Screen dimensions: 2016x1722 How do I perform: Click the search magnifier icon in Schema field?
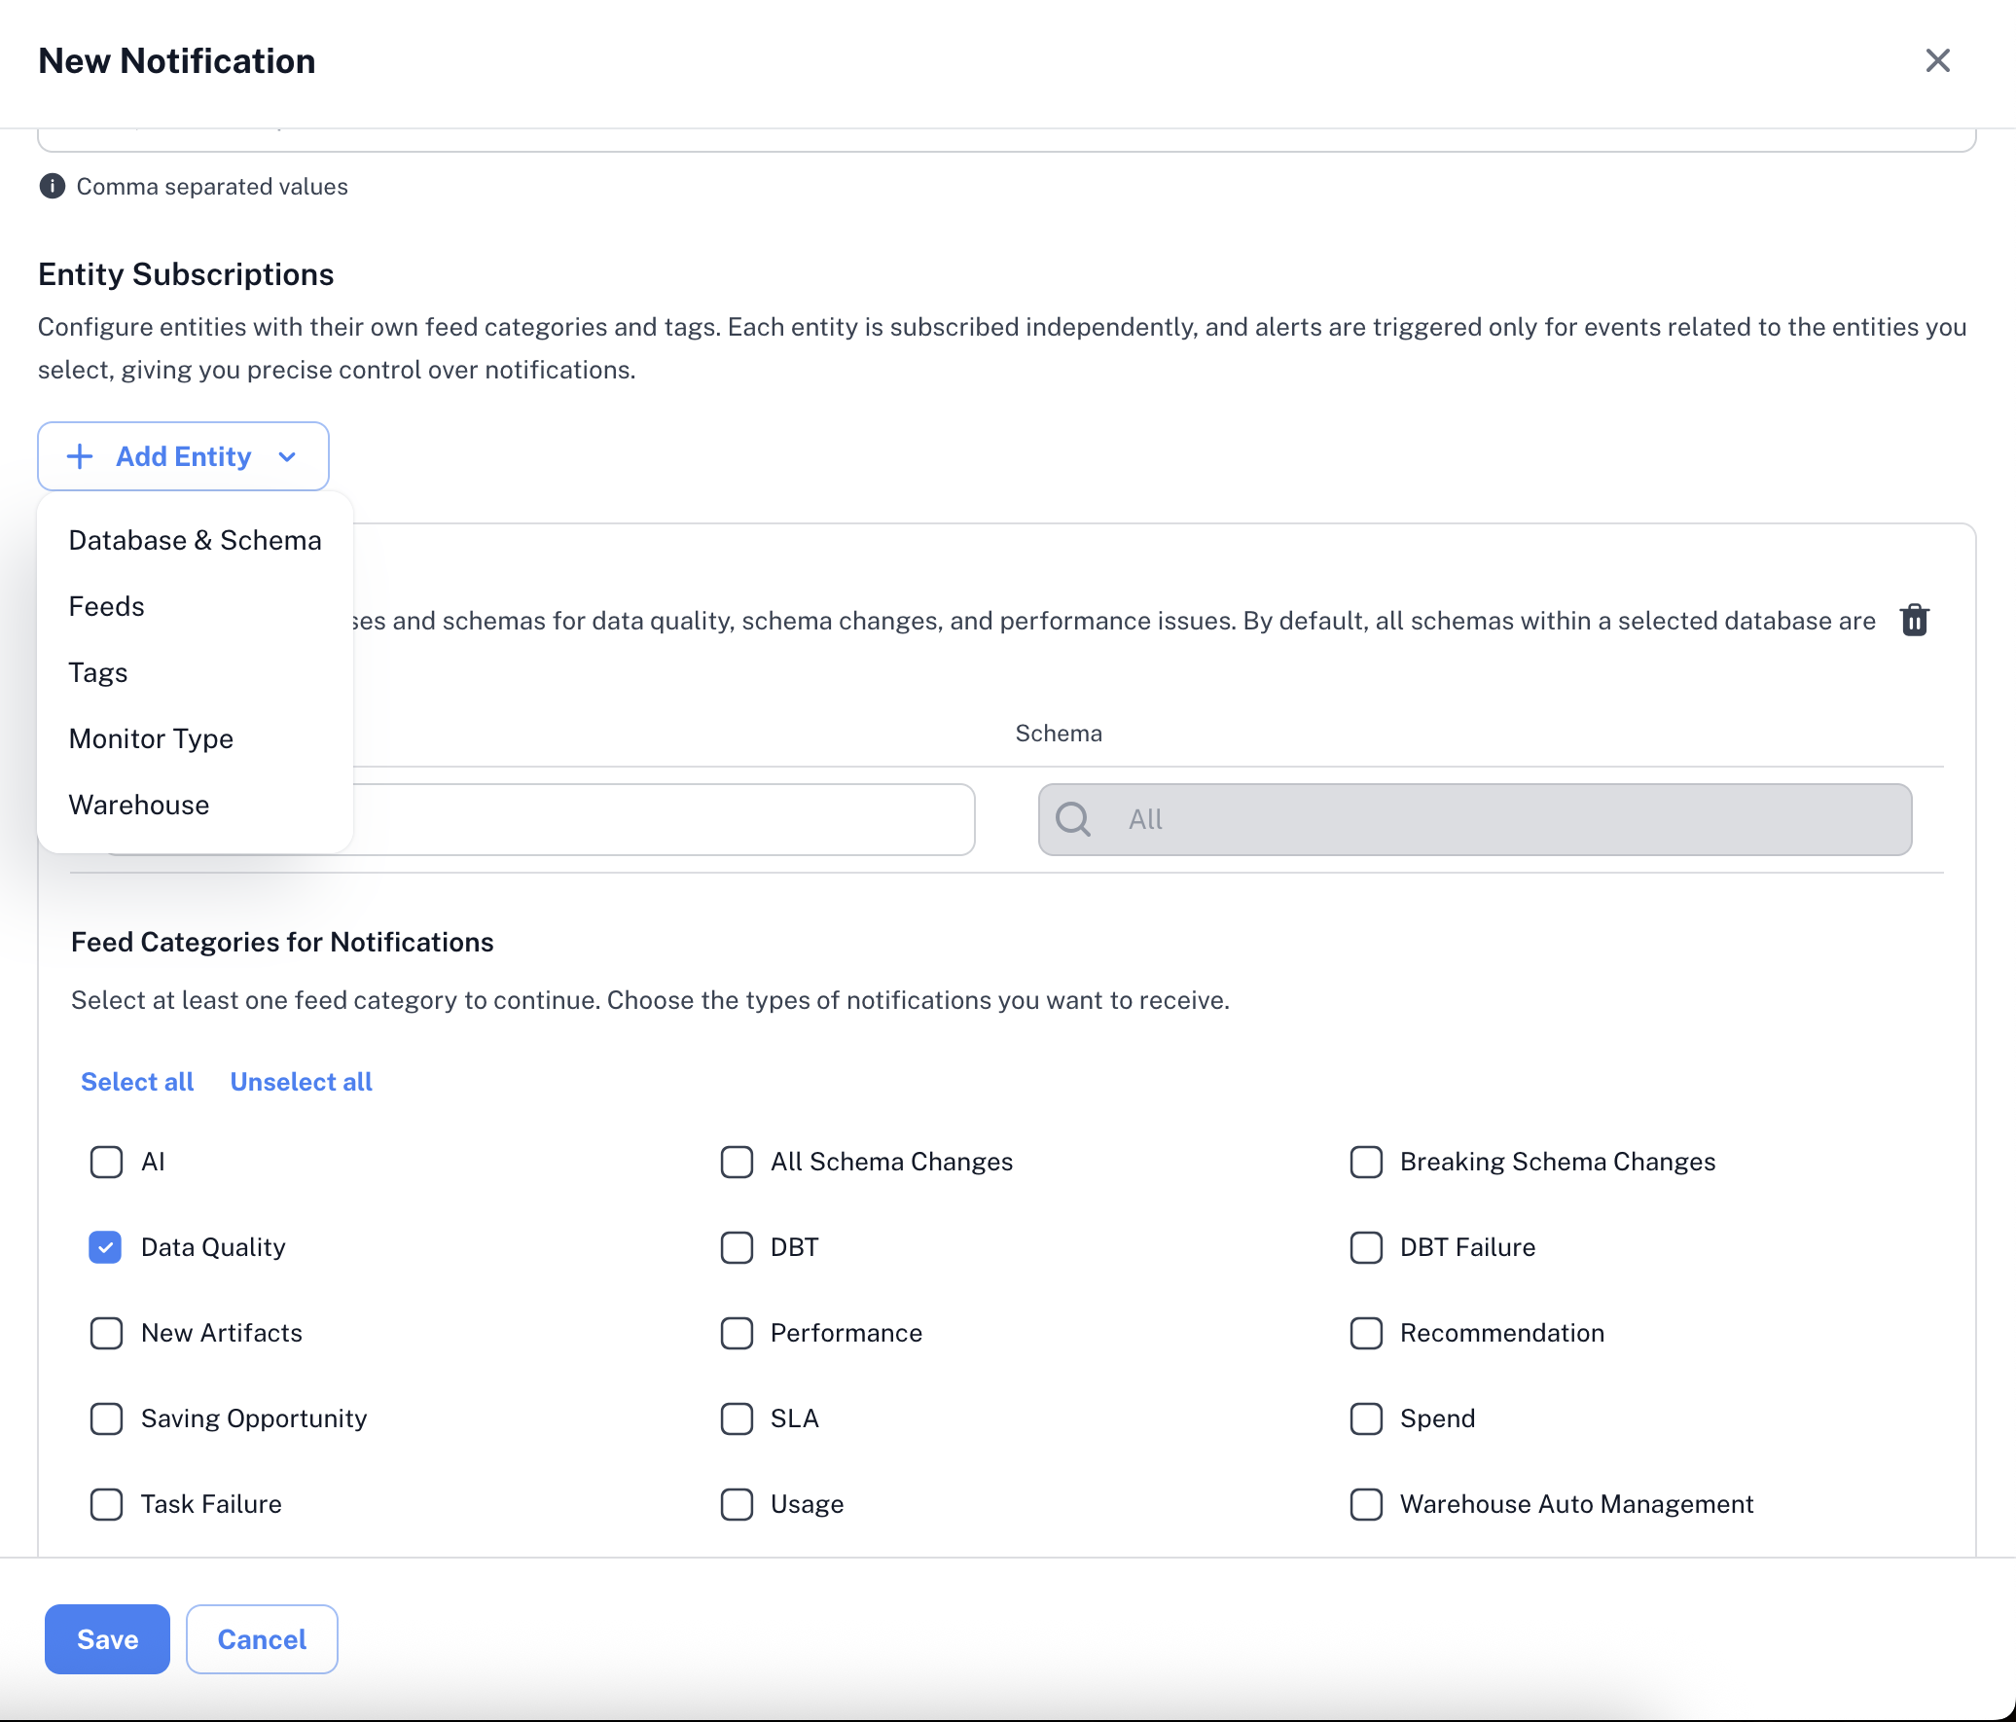[1073, 819]
